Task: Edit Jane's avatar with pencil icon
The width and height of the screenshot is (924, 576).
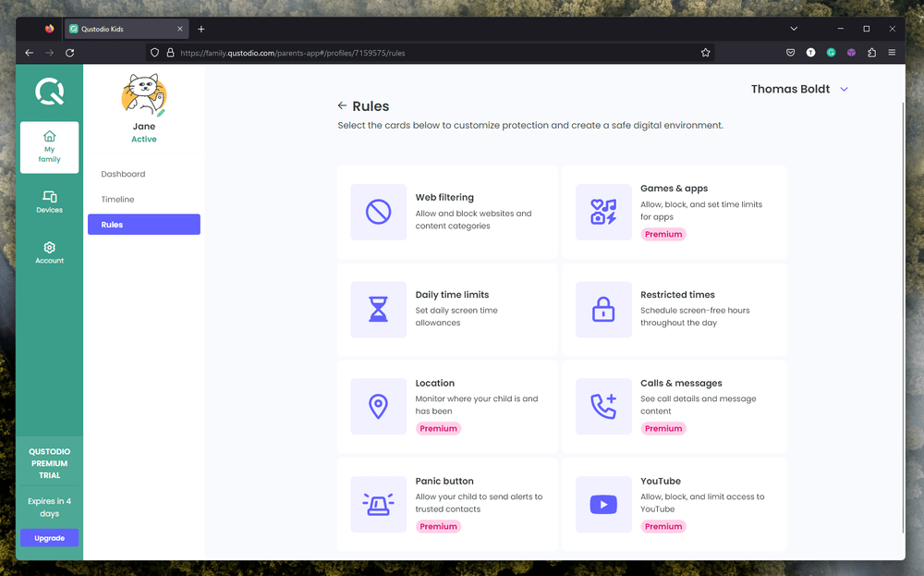Action: click(x=161, y=112)
